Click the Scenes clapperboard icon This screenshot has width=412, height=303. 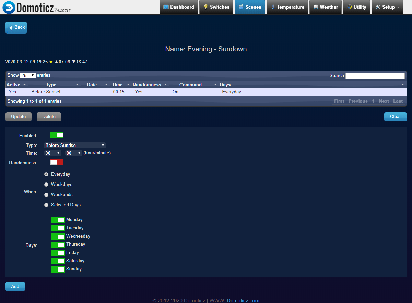pyautogui.click(x=241, y=7)
